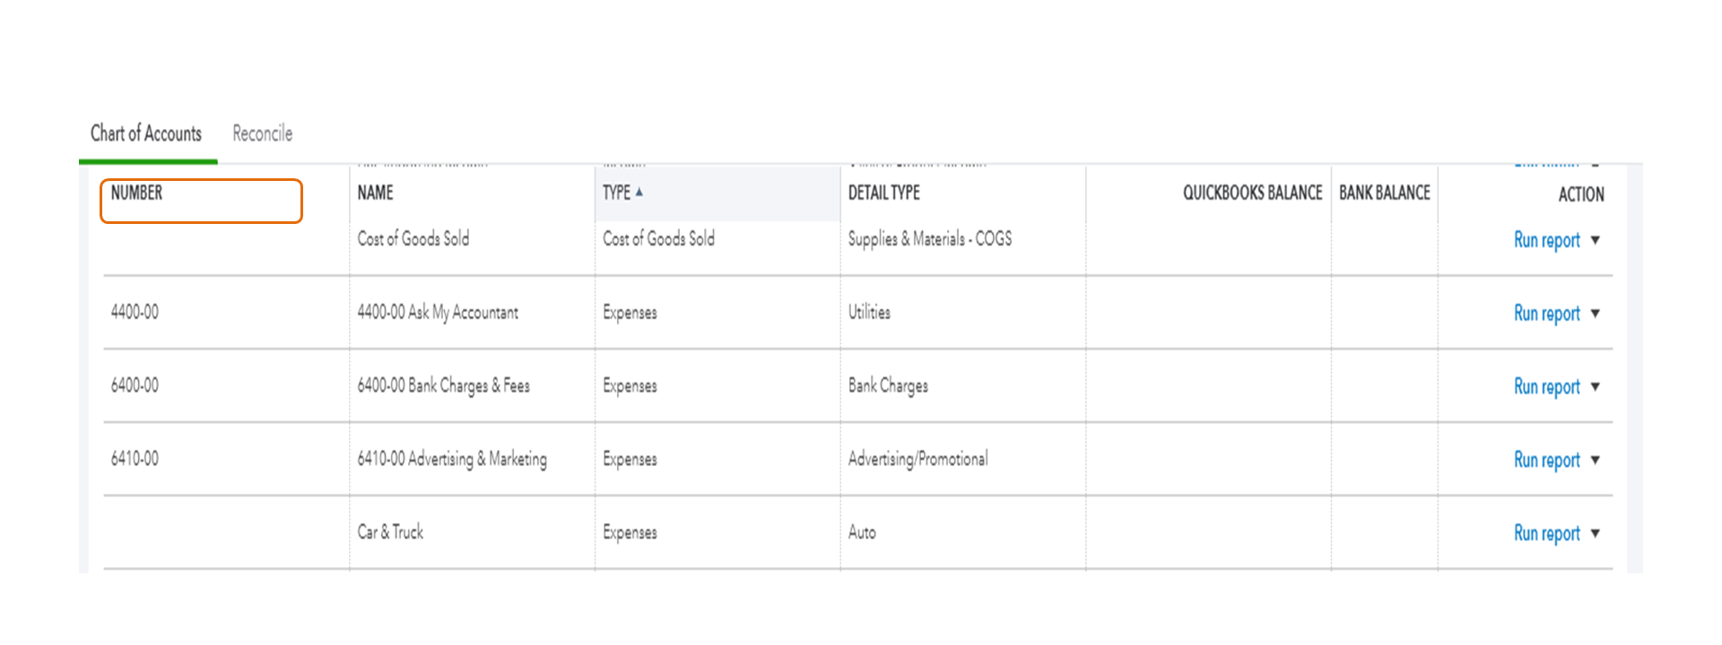Select the Chart of Accounts tab

[x=146, y=133]
